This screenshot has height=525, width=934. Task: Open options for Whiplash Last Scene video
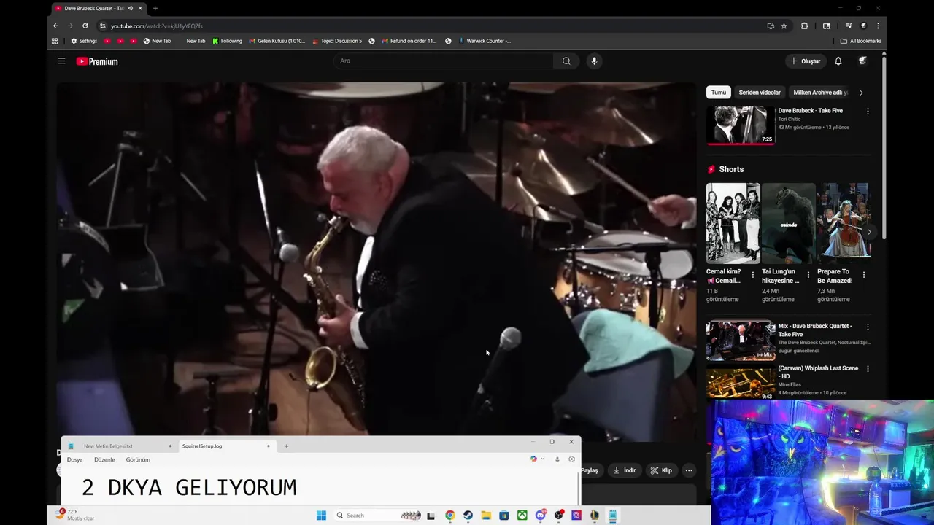pyautogui.click(x=868, y=369)
